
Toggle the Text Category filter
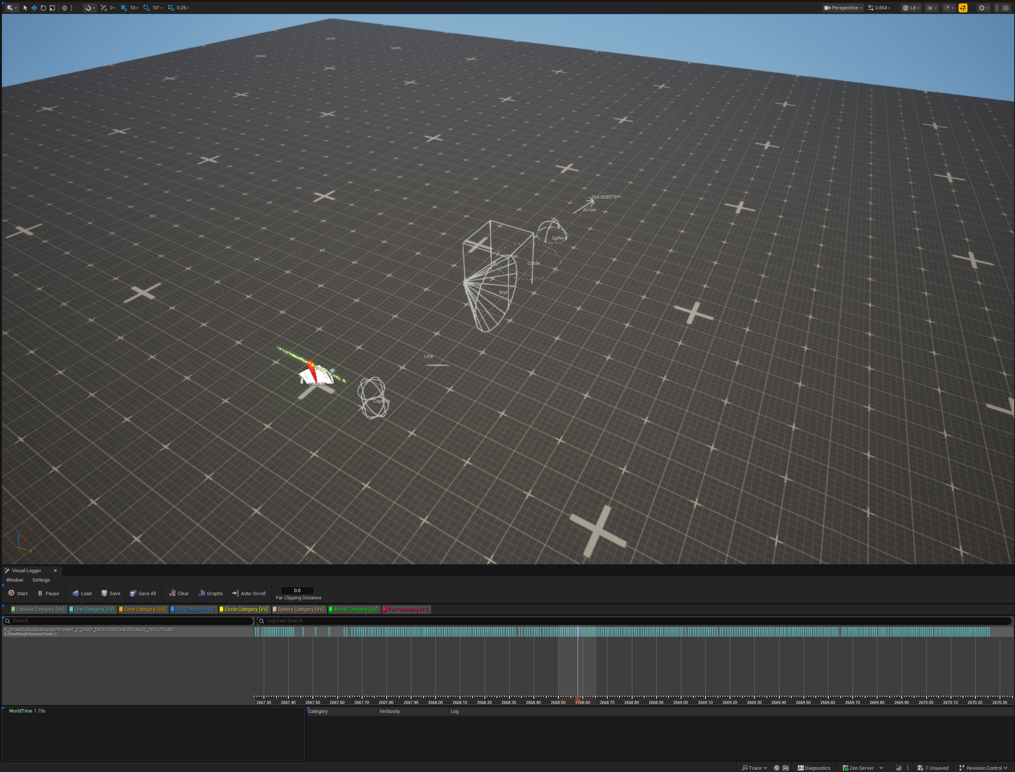(x=407, y=609)
